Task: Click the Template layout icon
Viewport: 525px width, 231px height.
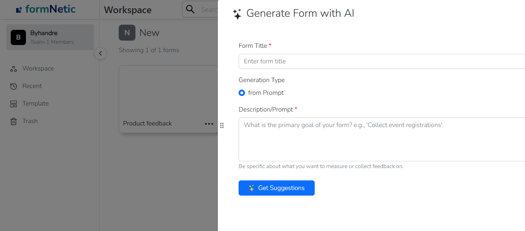Action: [14, 104]
